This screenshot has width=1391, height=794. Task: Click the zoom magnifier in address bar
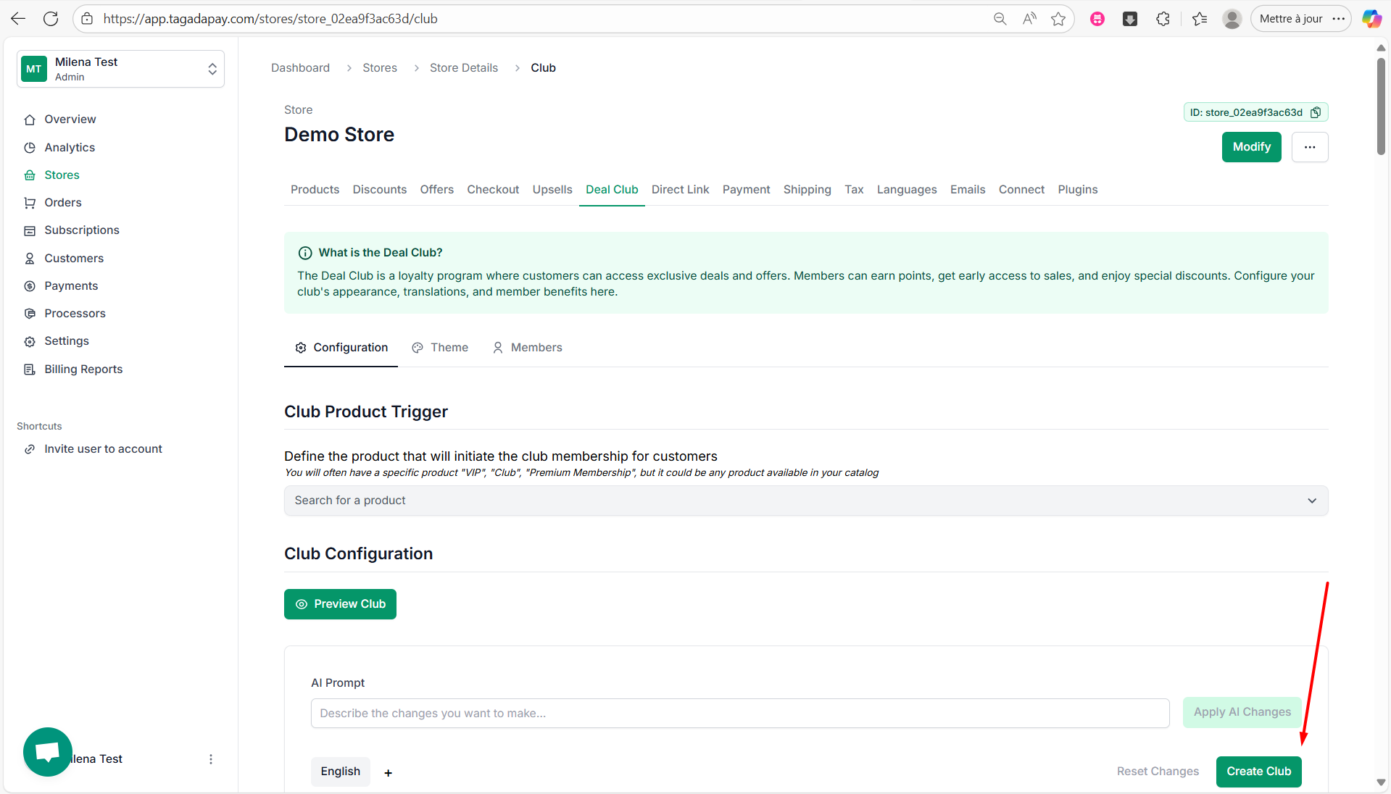[x=1000, y=19]
